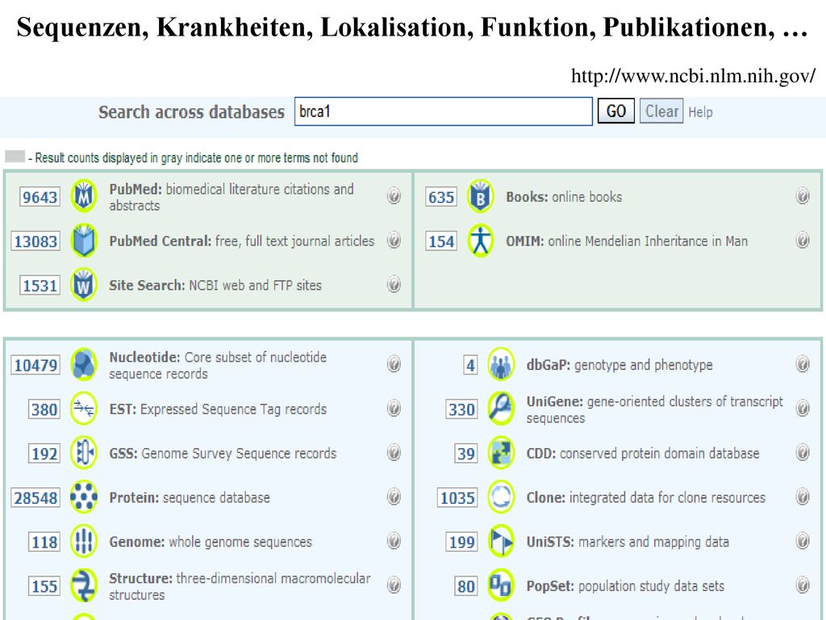Click the "UniSTS:" markers and mapping label
Screen dimensions: 826x620
[x=550, y=542]
